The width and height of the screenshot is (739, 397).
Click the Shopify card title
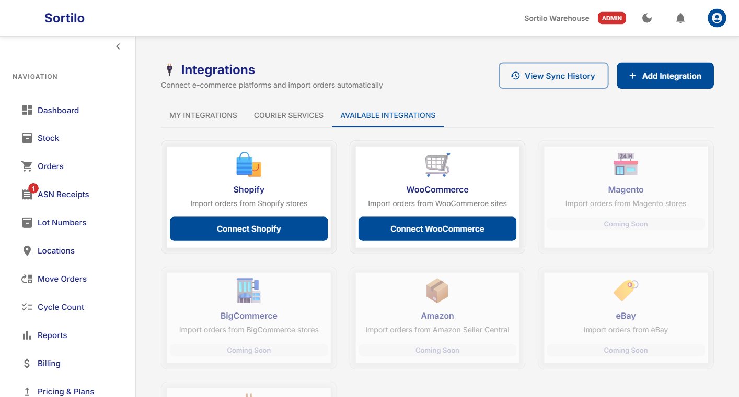(249, 190)
